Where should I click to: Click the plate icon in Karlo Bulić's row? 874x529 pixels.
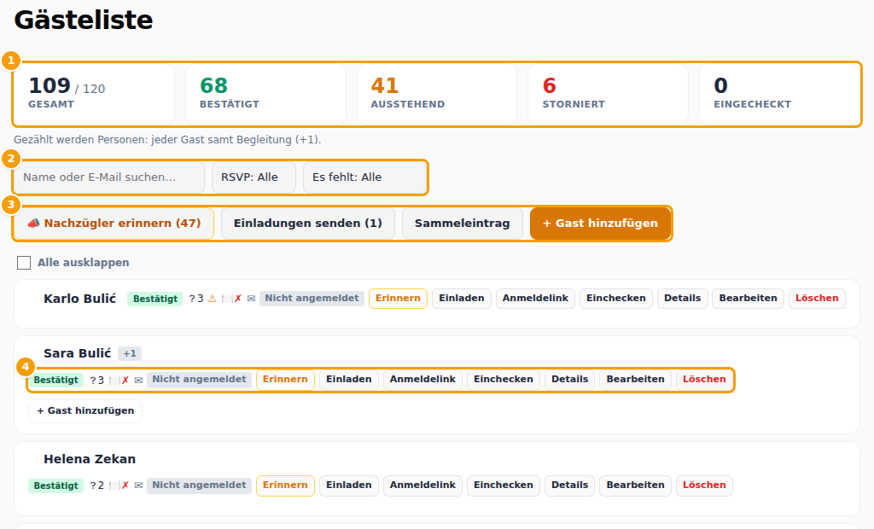[225, 299]
